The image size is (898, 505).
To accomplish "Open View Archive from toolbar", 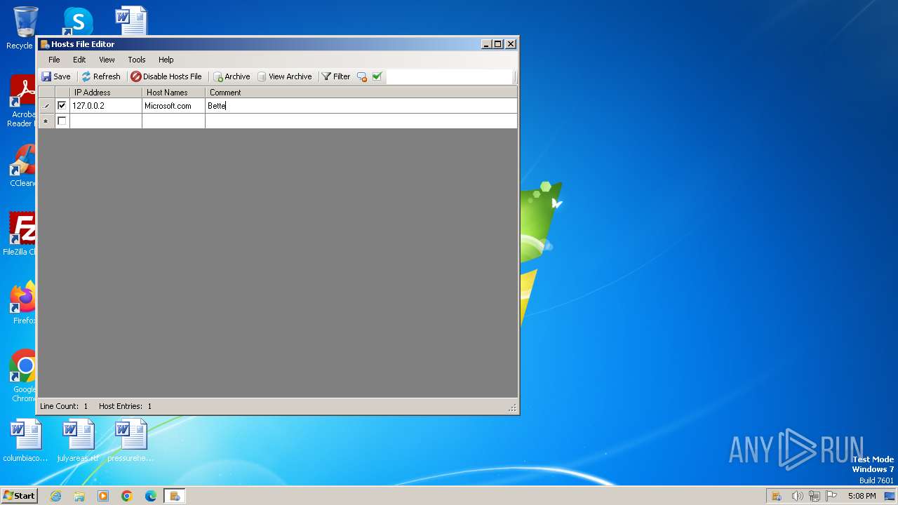I will tap(284, 76).
